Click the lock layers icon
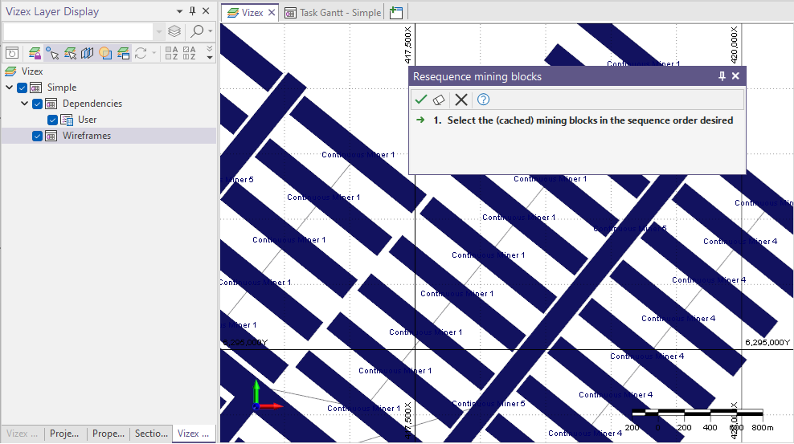Screen dimensions: 794x444 pyautogui.click(x=35, y=53)
